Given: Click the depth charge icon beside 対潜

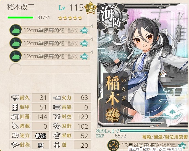Looking at the screenshot, I should pos(57,126).
